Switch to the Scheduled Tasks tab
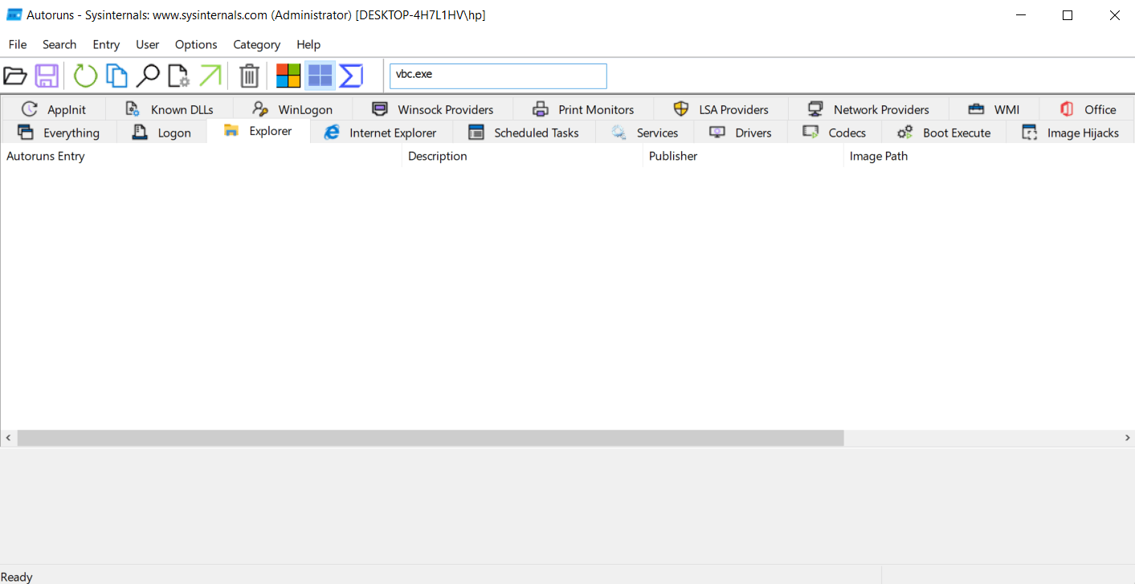The height and width of the screenshot is (584, 1135). pos(524,133)
